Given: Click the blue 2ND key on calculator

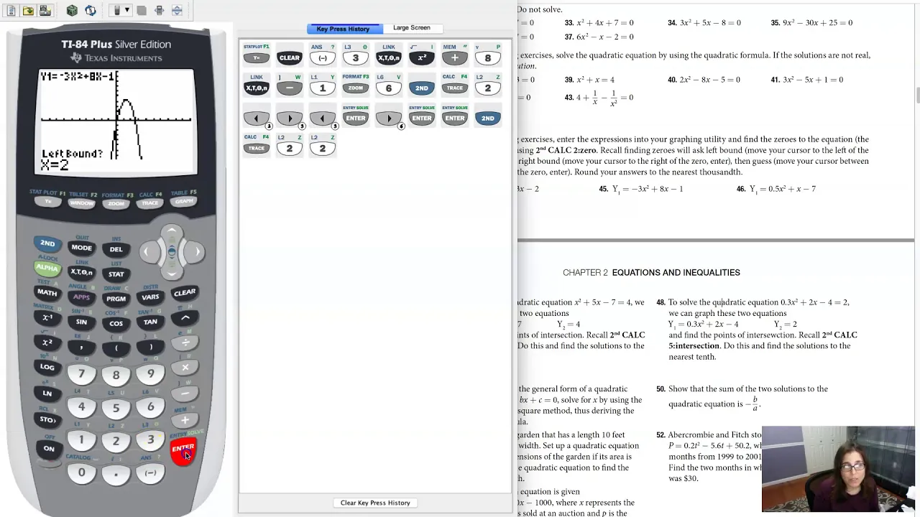Looking at the screenshot, I should pos(47,243).
